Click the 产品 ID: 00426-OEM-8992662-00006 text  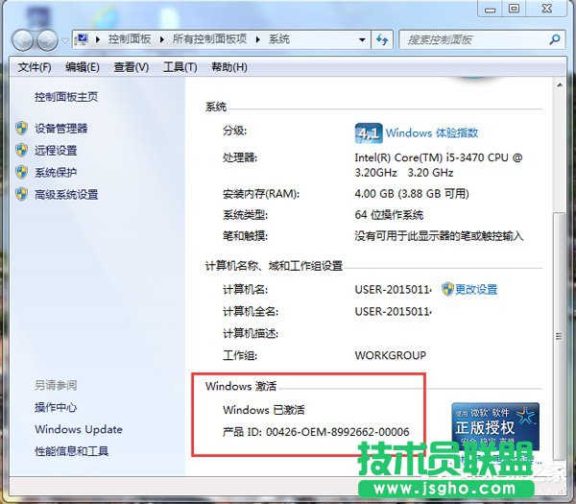coord(316,432)
